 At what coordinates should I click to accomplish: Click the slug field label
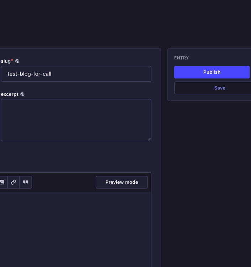coord(6,61)
